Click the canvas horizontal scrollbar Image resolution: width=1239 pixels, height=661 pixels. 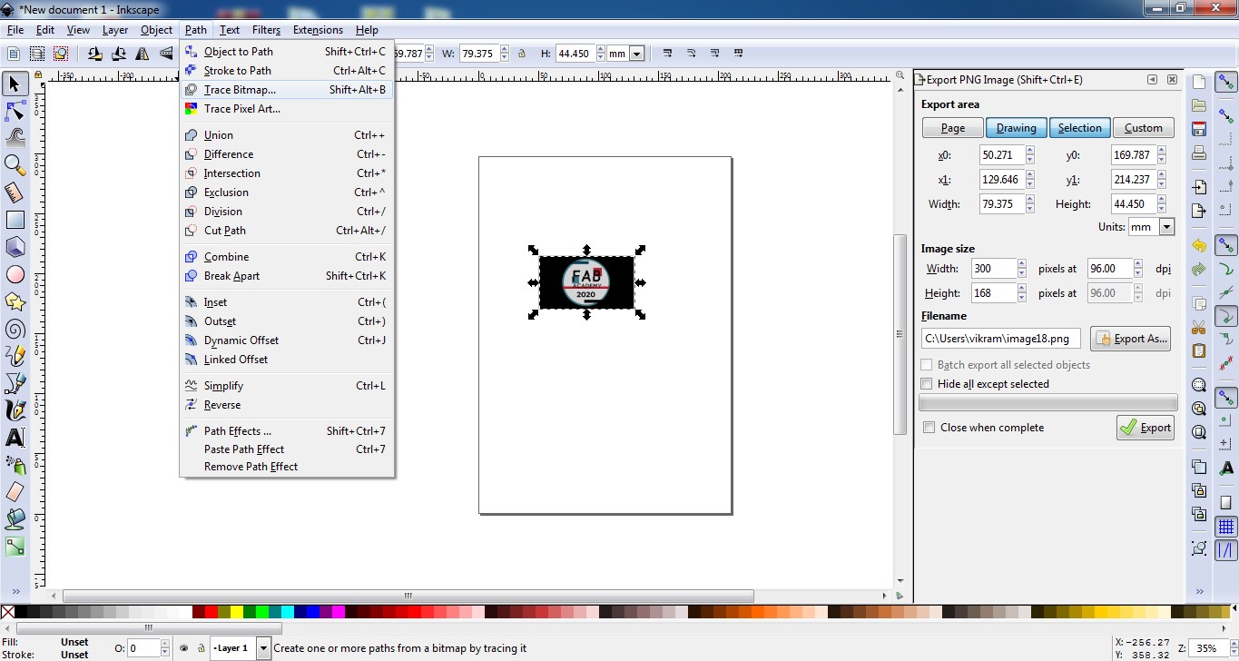[x=408, y=596]
